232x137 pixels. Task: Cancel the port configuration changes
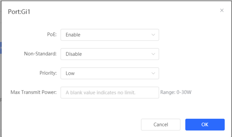pos(161,125)
